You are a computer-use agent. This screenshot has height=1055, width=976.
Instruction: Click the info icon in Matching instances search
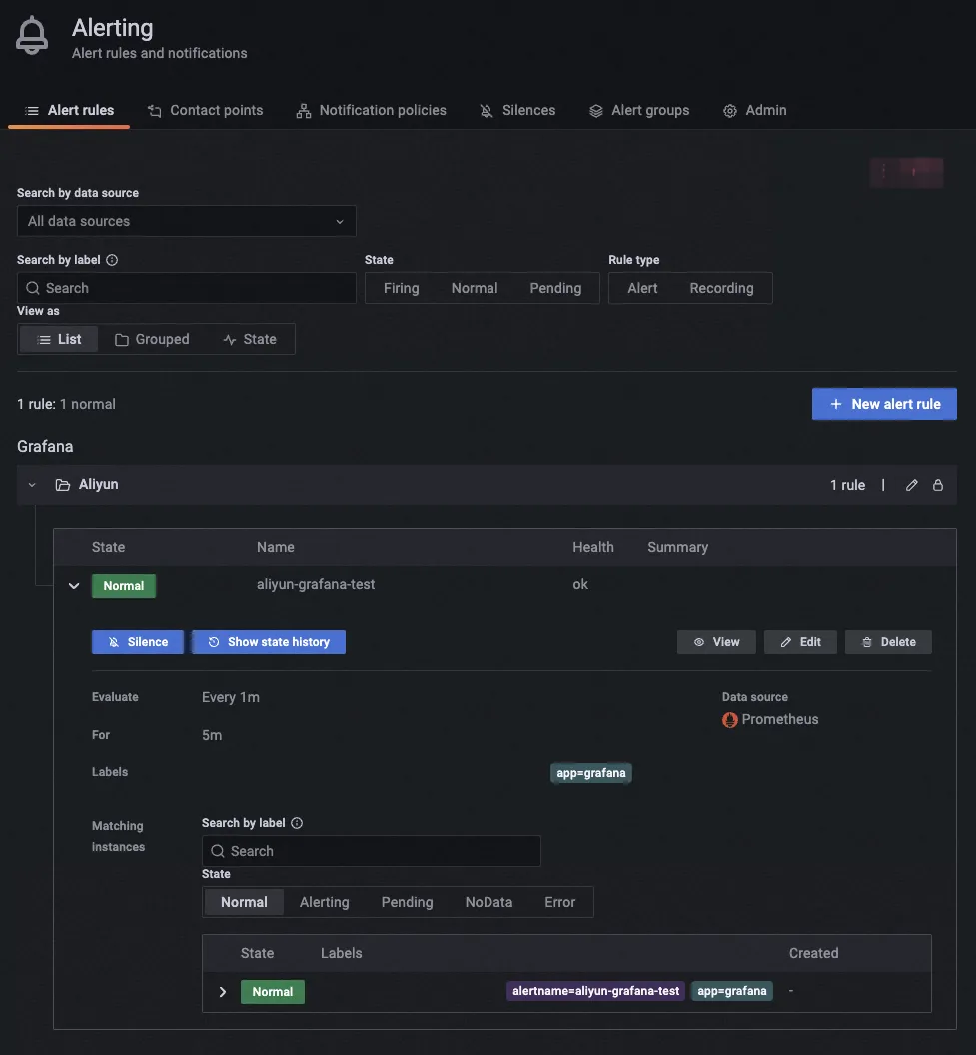pos(297,823)
